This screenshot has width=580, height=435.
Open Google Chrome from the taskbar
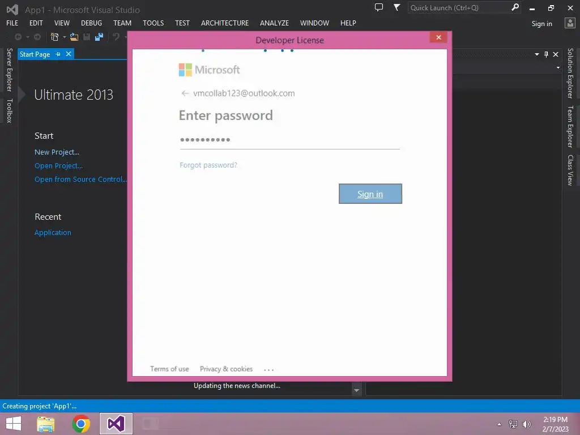(x=81, y=424)
